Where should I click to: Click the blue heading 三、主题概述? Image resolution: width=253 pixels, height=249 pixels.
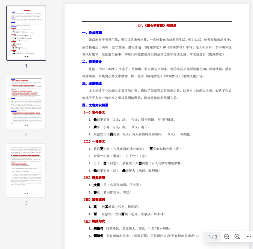(92, 83)
